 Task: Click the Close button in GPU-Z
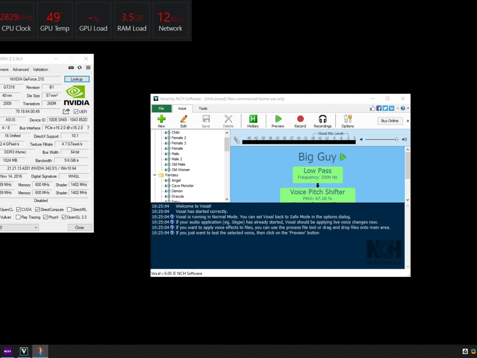[79, 227]
